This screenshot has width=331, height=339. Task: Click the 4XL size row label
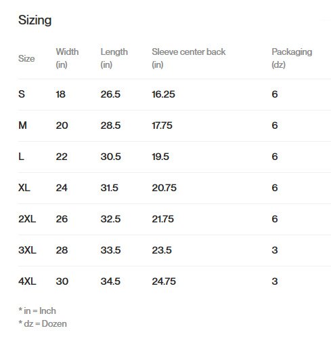[27, 281]
